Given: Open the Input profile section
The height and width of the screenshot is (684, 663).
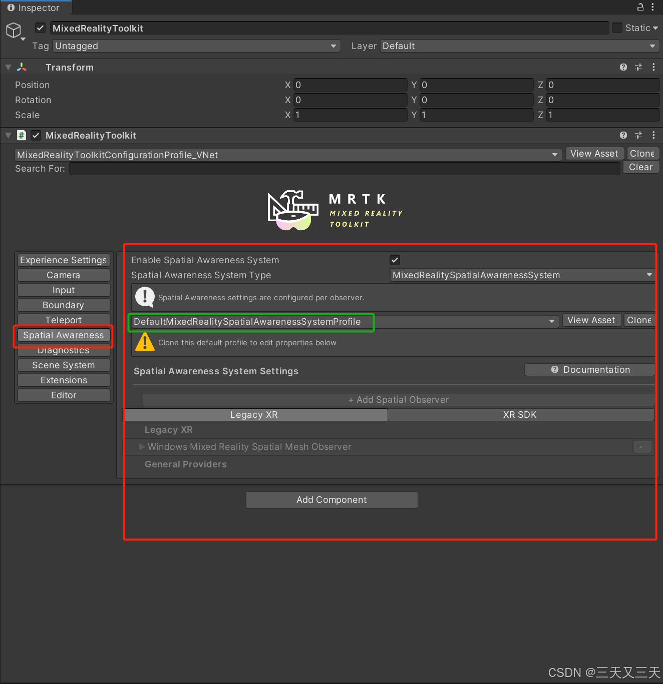Looking at the screenshot, I should (x=64, y=290).
